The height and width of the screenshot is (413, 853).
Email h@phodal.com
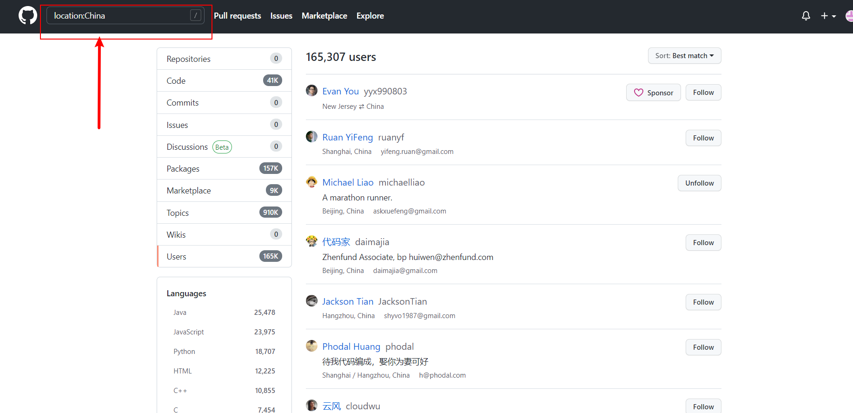(443, 375)
